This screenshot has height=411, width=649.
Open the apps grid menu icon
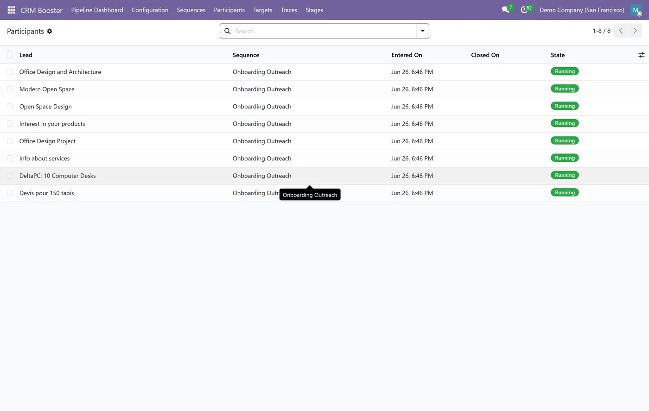pyautogui.click(x=12, y=10)
